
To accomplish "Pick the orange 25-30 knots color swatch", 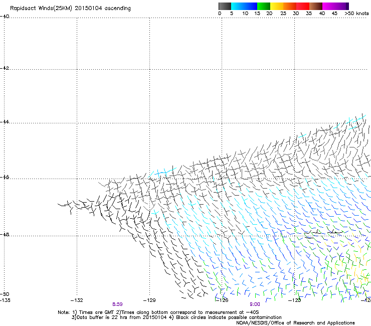I will coord(290,6).
